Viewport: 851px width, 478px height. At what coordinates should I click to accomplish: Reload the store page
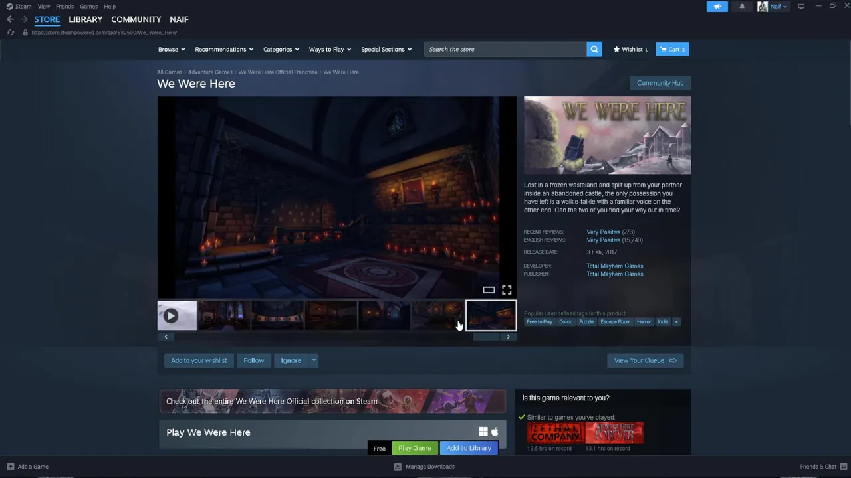click(10, 32)
